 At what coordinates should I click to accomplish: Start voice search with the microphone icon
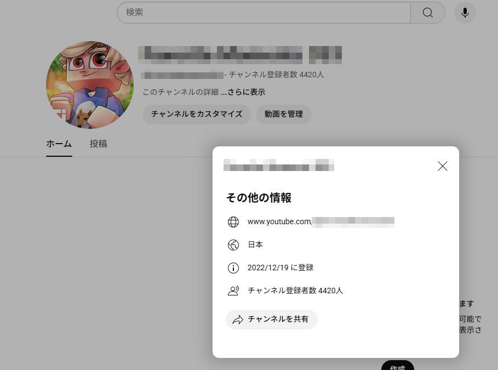465,13
